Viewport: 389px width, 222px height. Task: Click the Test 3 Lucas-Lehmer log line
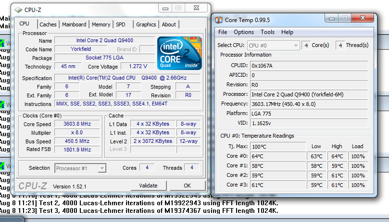(139, 211)
